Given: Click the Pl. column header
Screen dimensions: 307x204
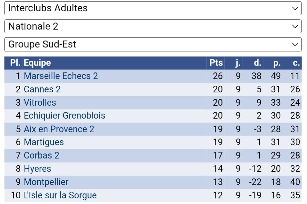Looking at the screenshot, I should pos(15,63).
